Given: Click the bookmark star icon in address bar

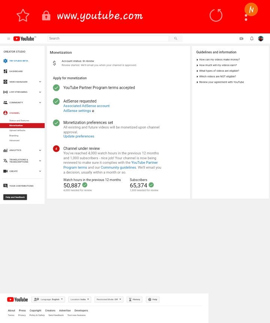Looking at the screenshot, I should 23,15.
